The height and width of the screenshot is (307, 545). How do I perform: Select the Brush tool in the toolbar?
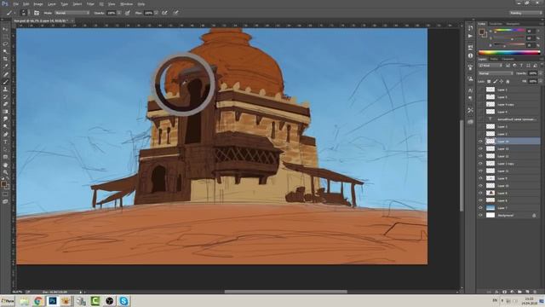[5, 82]
